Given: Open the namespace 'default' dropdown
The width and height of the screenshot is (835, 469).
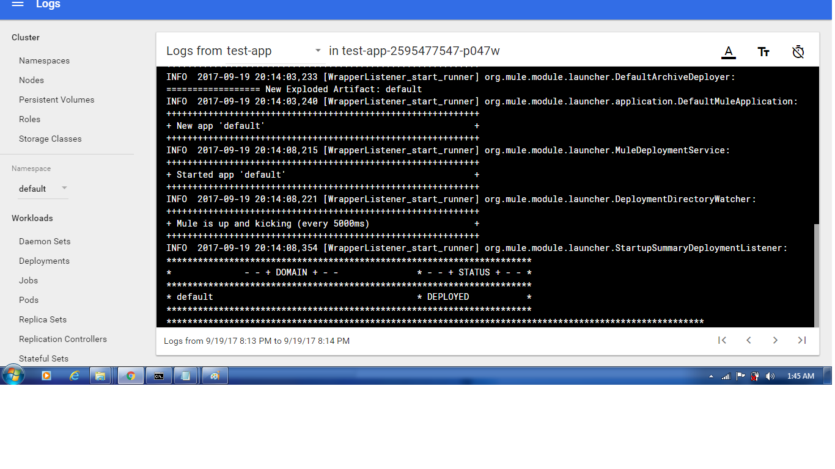Looking at the screenshot, I should pos(43,189).
